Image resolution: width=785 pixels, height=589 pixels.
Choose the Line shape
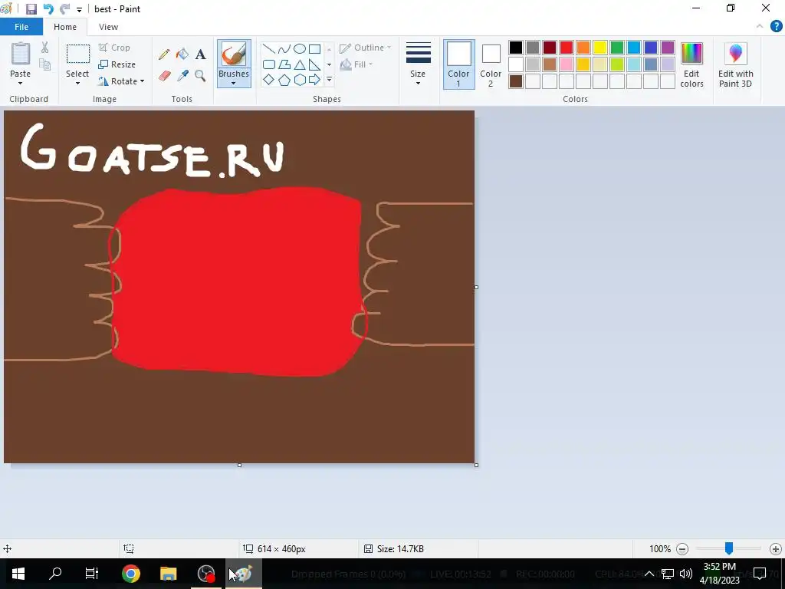click(x=269, y=48)
